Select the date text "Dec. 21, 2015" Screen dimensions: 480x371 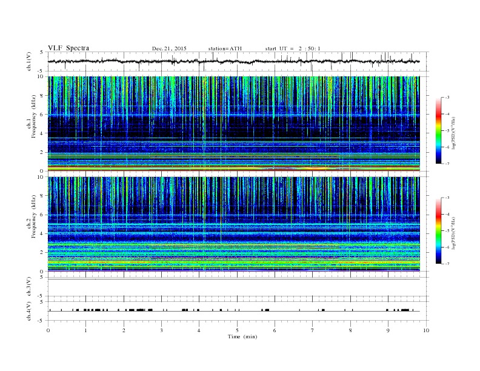click(x=169, y=48)
